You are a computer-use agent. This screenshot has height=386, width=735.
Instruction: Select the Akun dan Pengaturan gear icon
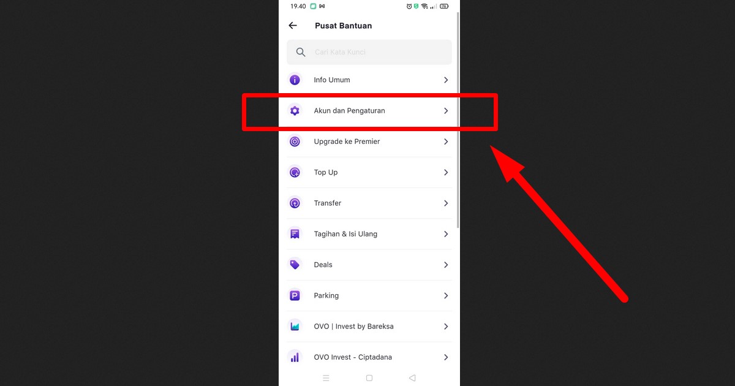[x=295, y=111]
